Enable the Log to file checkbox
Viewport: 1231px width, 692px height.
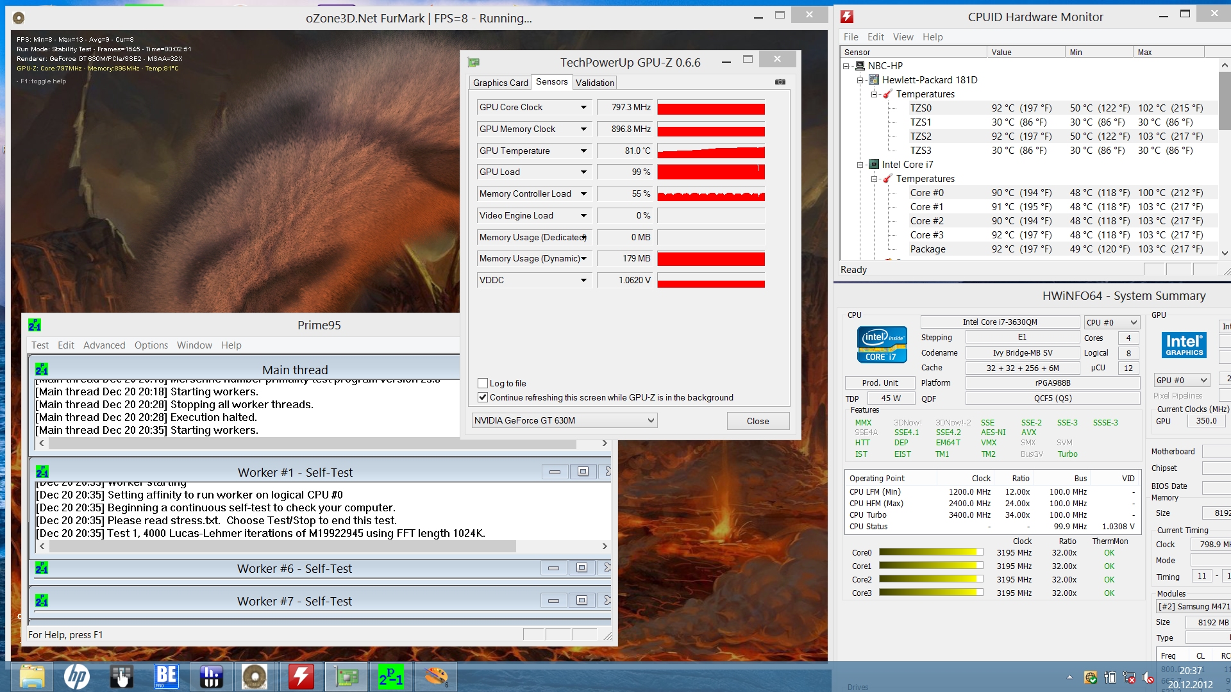(483, 383)
